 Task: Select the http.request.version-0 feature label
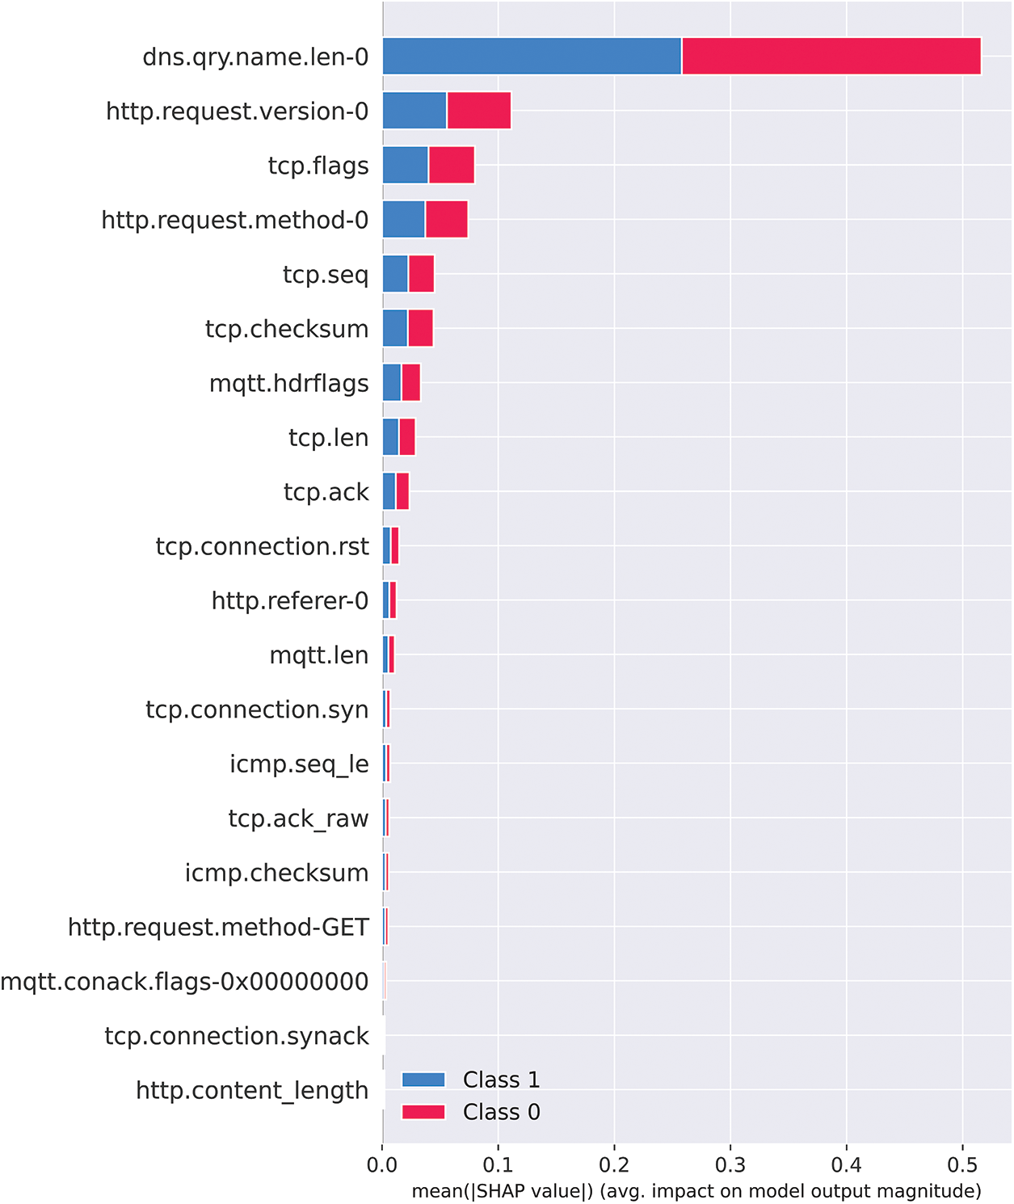click(x=238, y=112)
